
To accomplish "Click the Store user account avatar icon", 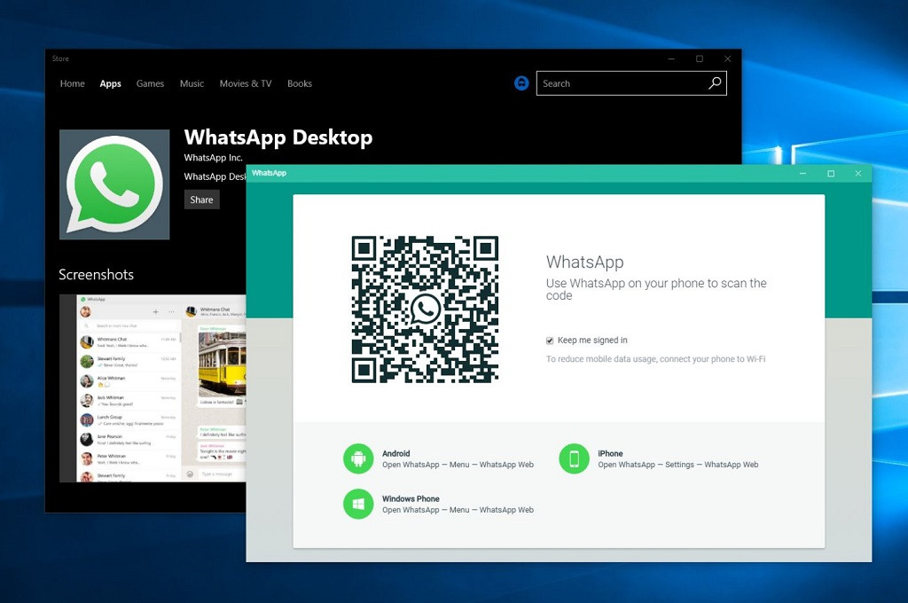I will click(x=521, y=83).
